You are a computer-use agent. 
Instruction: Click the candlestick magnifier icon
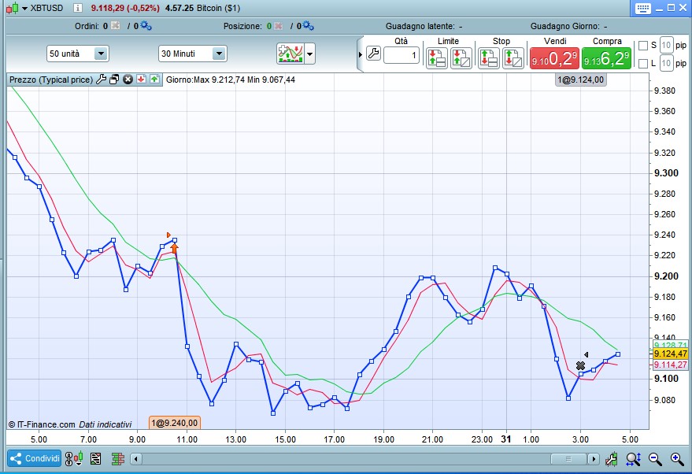611,459
